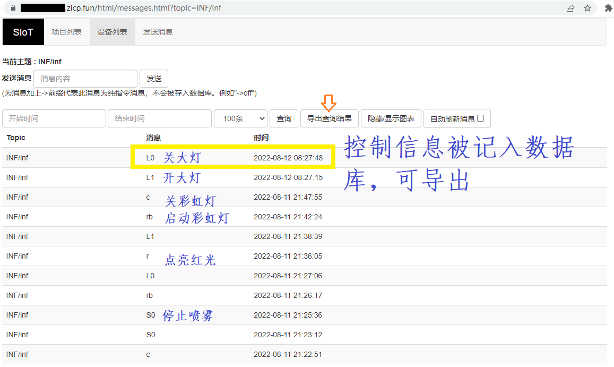Click time 2022-08-11 21:23:12

click(288, 335)
